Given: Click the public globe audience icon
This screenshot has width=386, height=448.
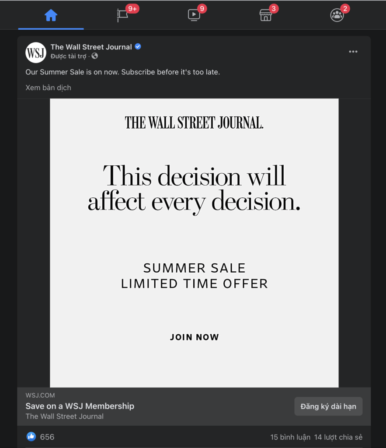Looking at the screenshot, I should pyautogui.click(x=95, y=56).
